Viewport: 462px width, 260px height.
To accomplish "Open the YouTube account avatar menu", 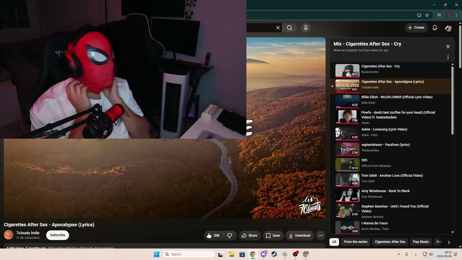I will (449, 28).
